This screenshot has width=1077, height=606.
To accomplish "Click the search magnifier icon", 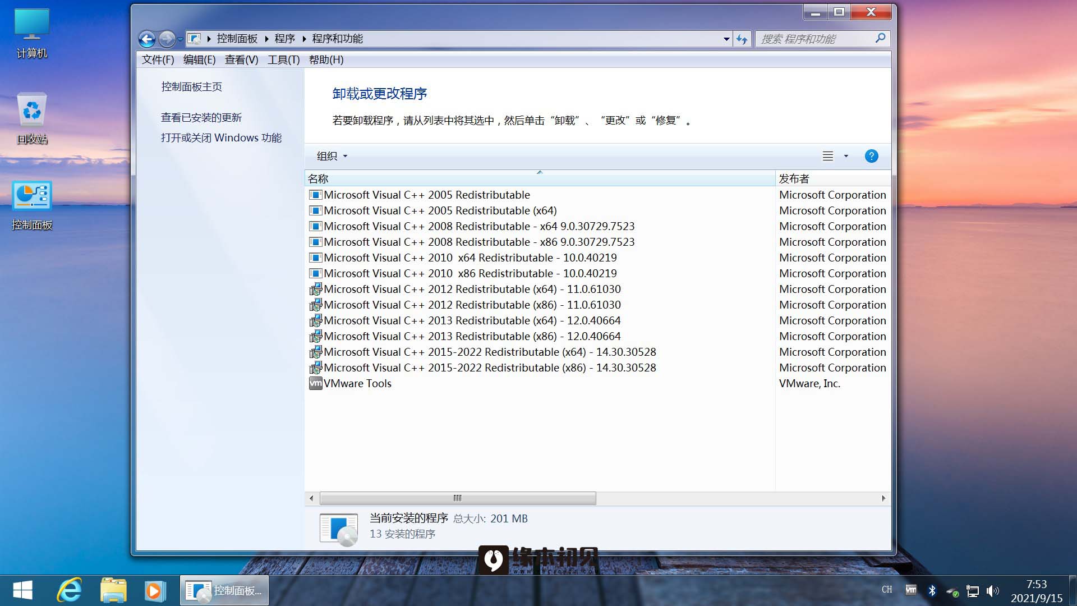I will (x=881, y=38).
